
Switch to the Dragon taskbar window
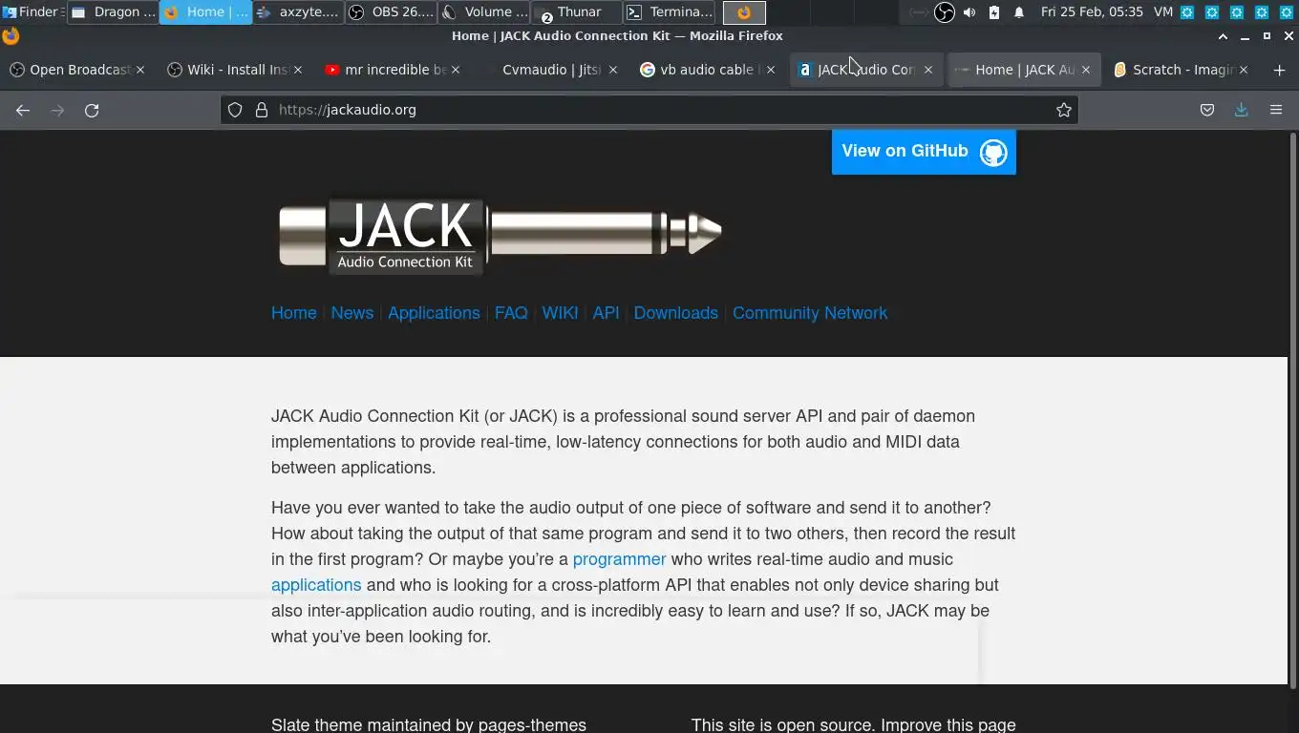(114, 12)
